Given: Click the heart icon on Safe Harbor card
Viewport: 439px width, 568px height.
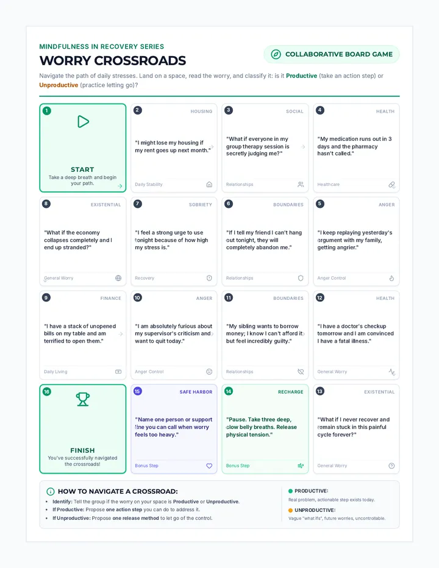Looking at the screenshot, I should (x=209, y=466).
